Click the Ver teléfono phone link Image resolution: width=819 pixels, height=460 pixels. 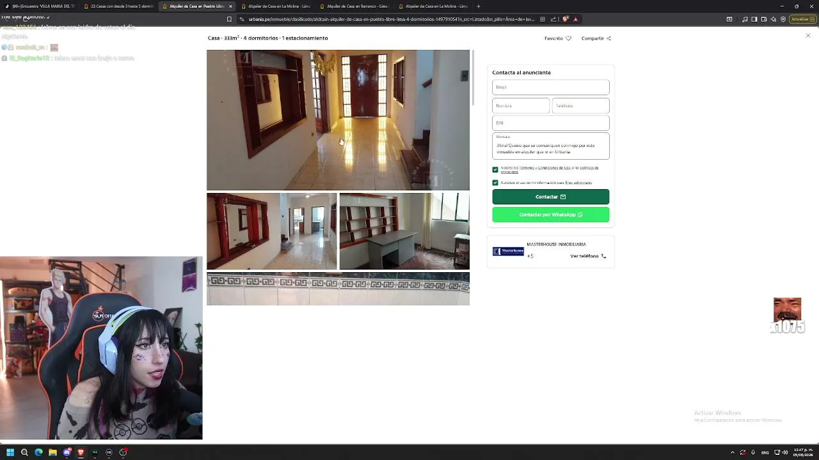588,256
